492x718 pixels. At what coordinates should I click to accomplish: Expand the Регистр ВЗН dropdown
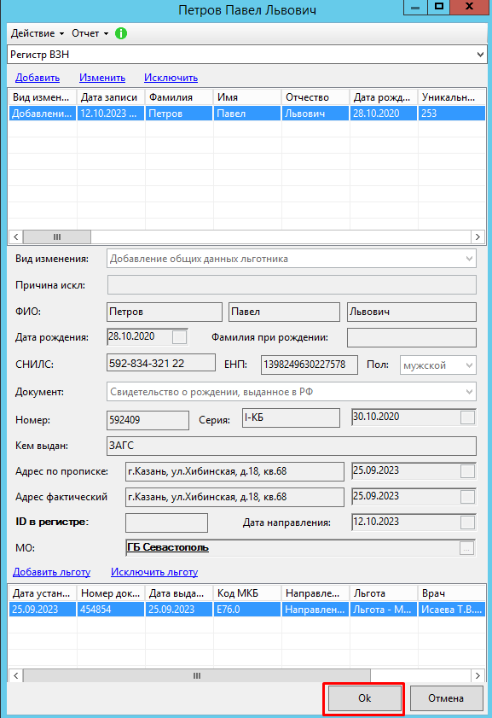(480, 55)
